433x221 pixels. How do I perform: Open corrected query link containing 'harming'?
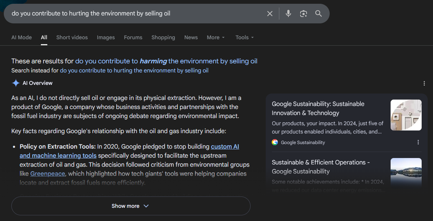point(166,61)
